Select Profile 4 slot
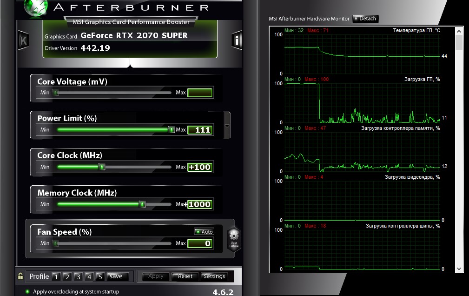This screenshot has height=296, width=469. coord(89,276)
